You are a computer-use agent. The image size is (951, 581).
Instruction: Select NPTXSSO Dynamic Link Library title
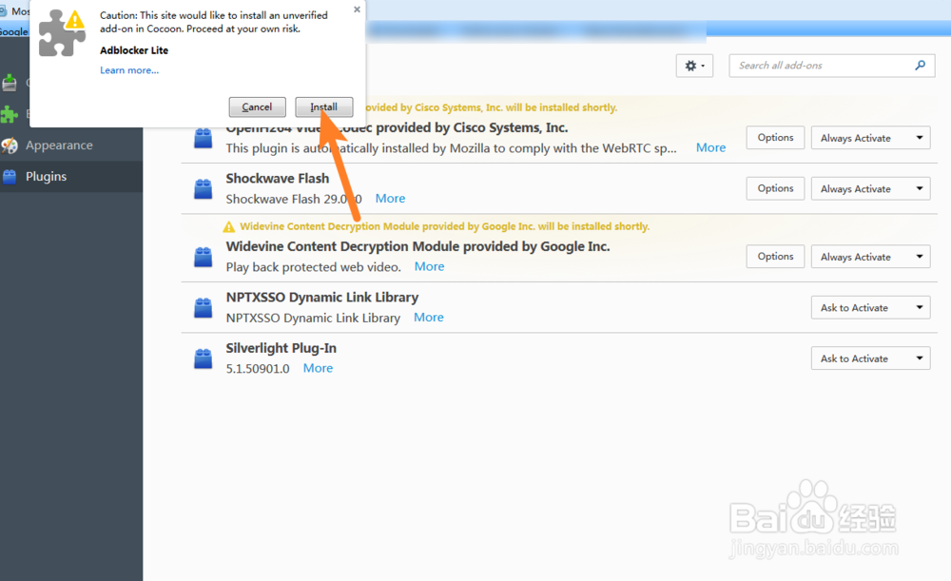tap(322, 298)
